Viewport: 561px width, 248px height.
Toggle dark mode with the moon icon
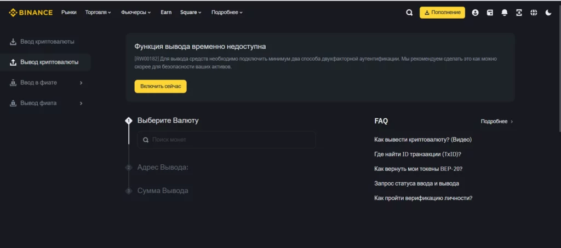tap(548, 13)
